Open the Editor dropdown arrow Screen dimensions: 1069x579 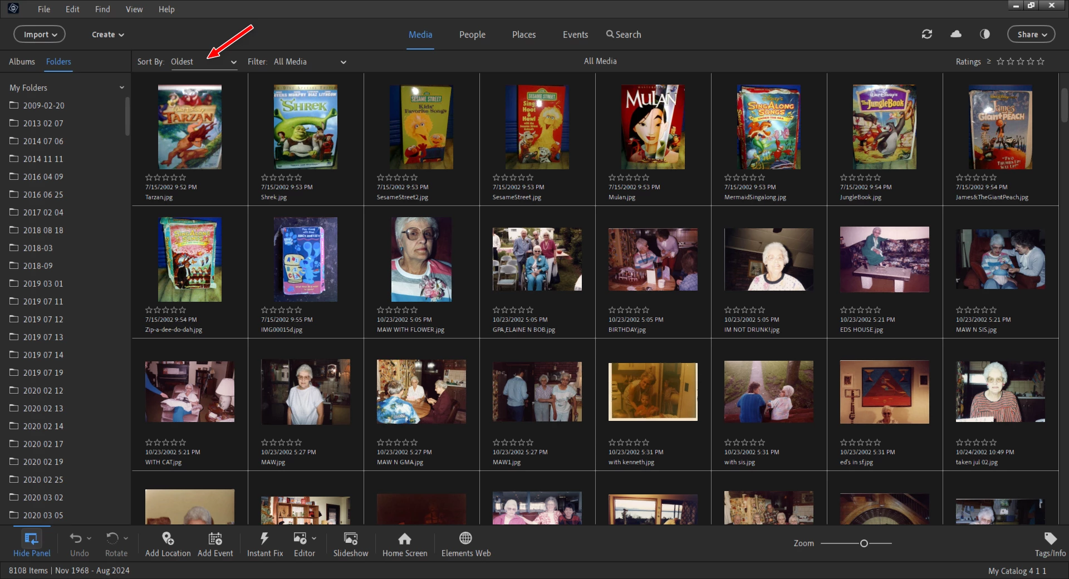click(x=314, y=538)
